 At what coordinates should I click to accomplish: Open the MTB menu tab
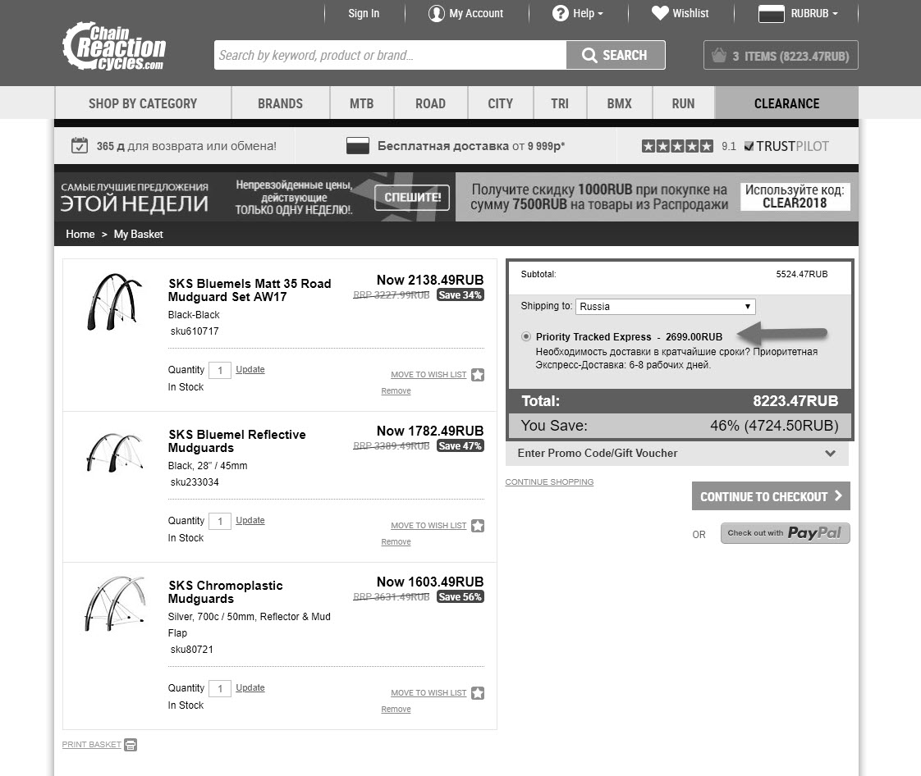coord(362,103)
